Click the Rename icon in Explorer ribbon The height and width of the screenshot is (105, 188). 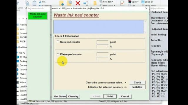[x=86, y=3]
